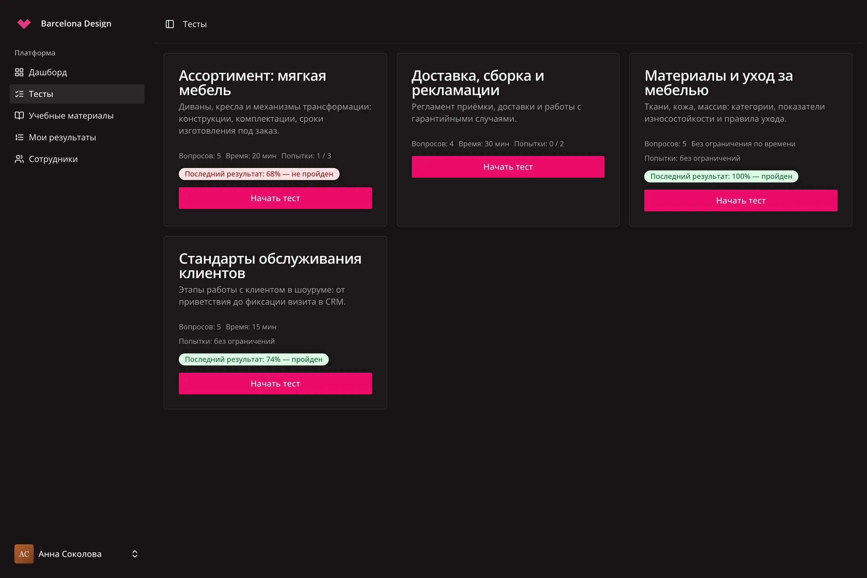Click the book icon for Учебные материалы
Viewport: 867px width, 578px height.
pyautogui.click(x=19, y=116)
